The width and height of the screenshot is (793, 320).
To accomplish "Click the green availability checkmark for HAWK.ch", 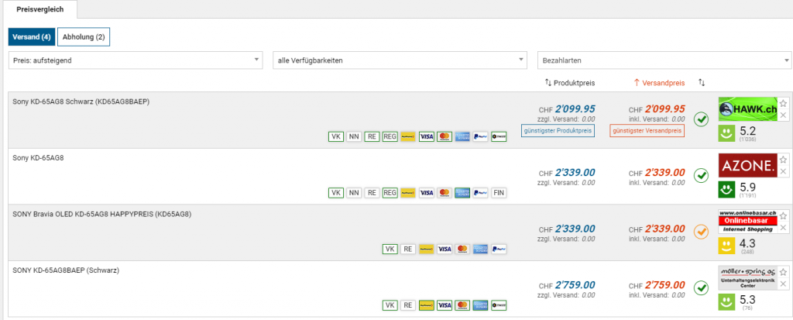I will tap(702, 119).
